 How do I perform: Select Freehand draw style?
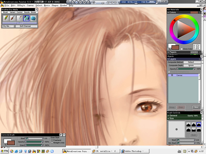[52, 140]
